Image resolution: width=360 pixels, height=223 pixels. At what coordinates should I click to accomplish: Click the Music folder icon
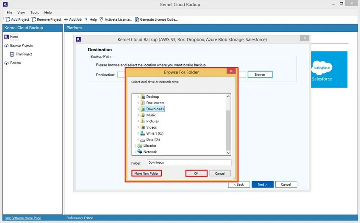[x=143, y=115]
